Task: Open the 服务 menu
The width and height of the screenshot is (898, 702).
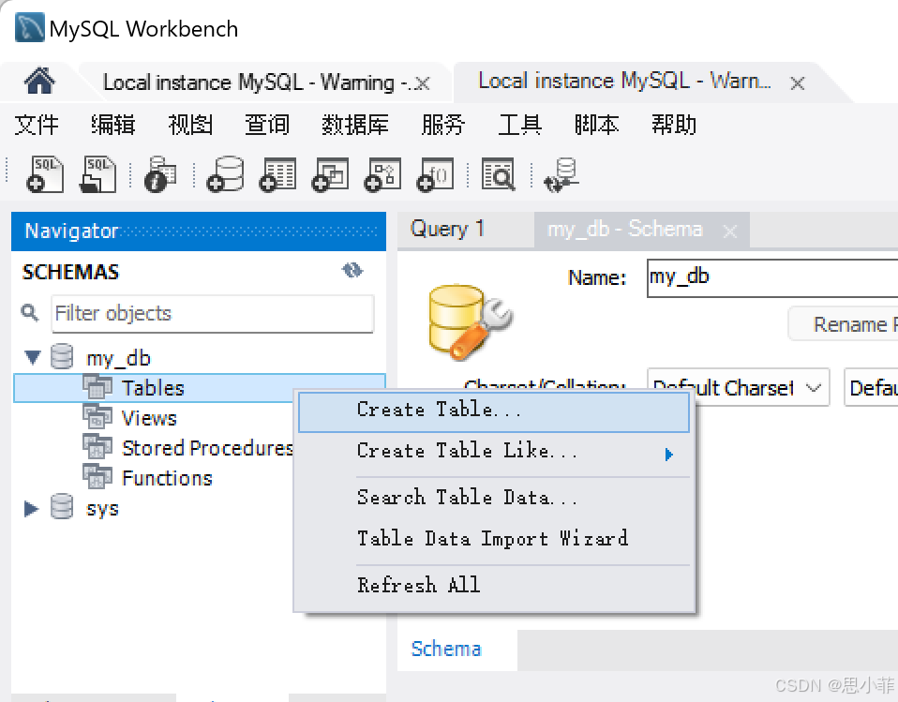Action: coord(443,125)
